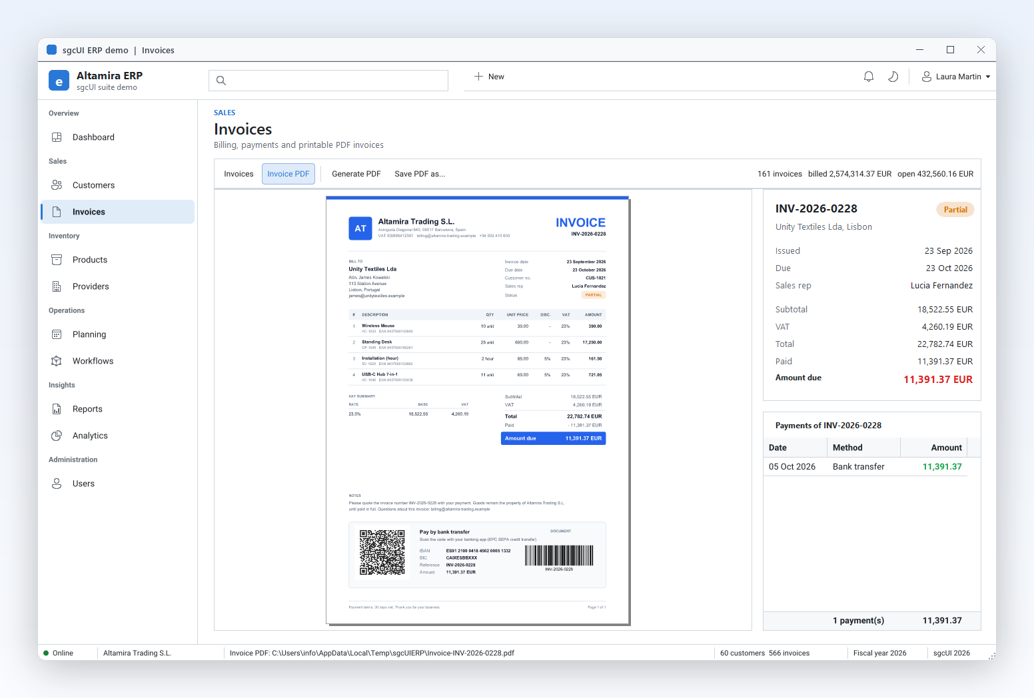1034x698 pixels.
Task: Click the Products box icon
Action: point(57,260)
